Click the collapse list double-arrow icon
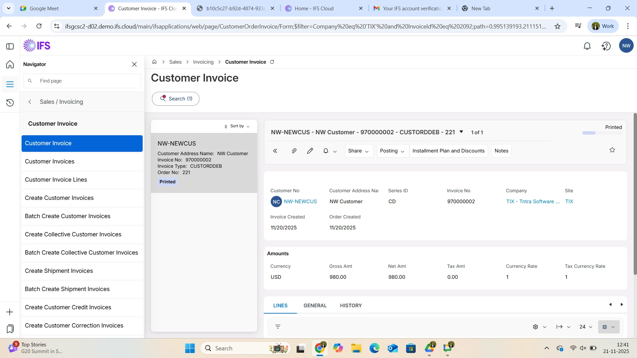This screenshot has width=637, height=358. coord(275,151)
